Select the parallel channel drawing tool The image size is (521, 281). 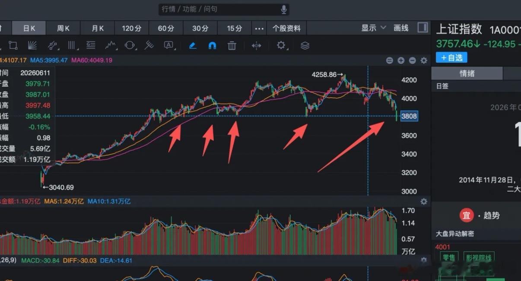pyautogui.click(x=52, y=45)
